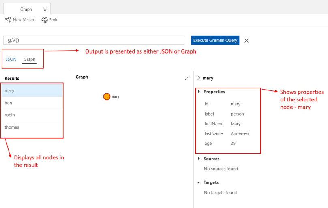328x208 pixels.
Task: Clear the query with the X icon
Action: pos(247,41)
